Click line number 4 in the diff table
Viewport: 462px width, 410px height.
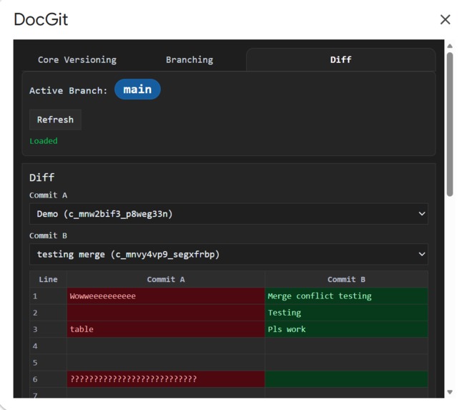click(35, 346)
